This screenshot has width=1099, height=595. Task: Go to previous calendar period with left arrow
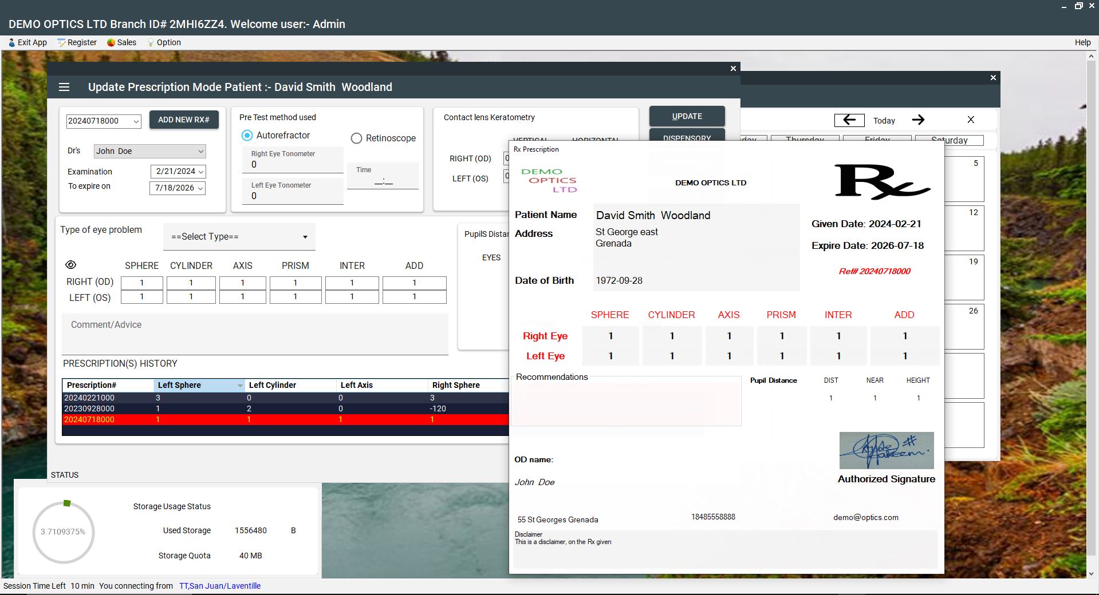coord(849,120)
